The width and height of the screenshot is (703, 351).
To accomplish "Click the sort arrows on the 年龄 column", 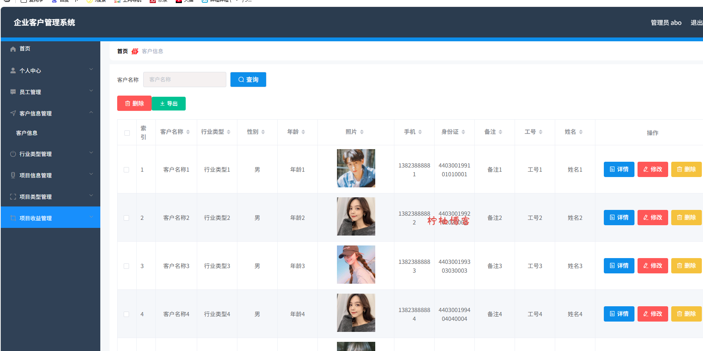I will 303,132.
